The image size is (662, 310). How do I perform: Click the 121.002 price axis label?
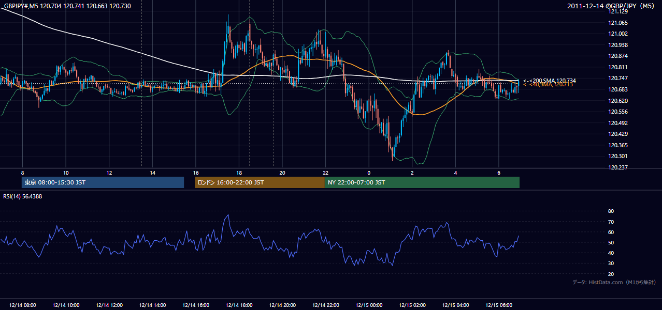pyautogui.click(x=618, y=34)
